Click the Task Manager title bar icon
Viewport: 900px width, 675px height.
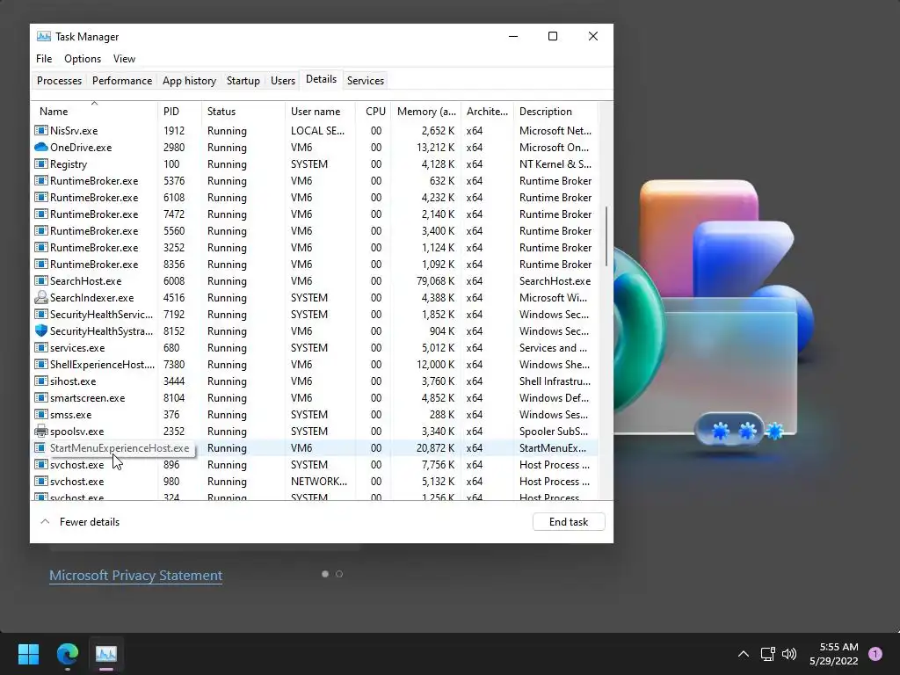pos(44,37)
